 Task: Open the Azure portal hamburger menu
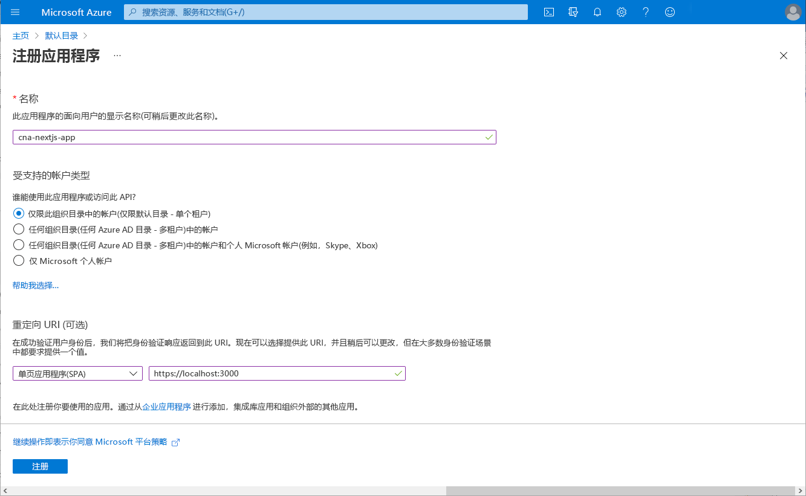(15, 12)
